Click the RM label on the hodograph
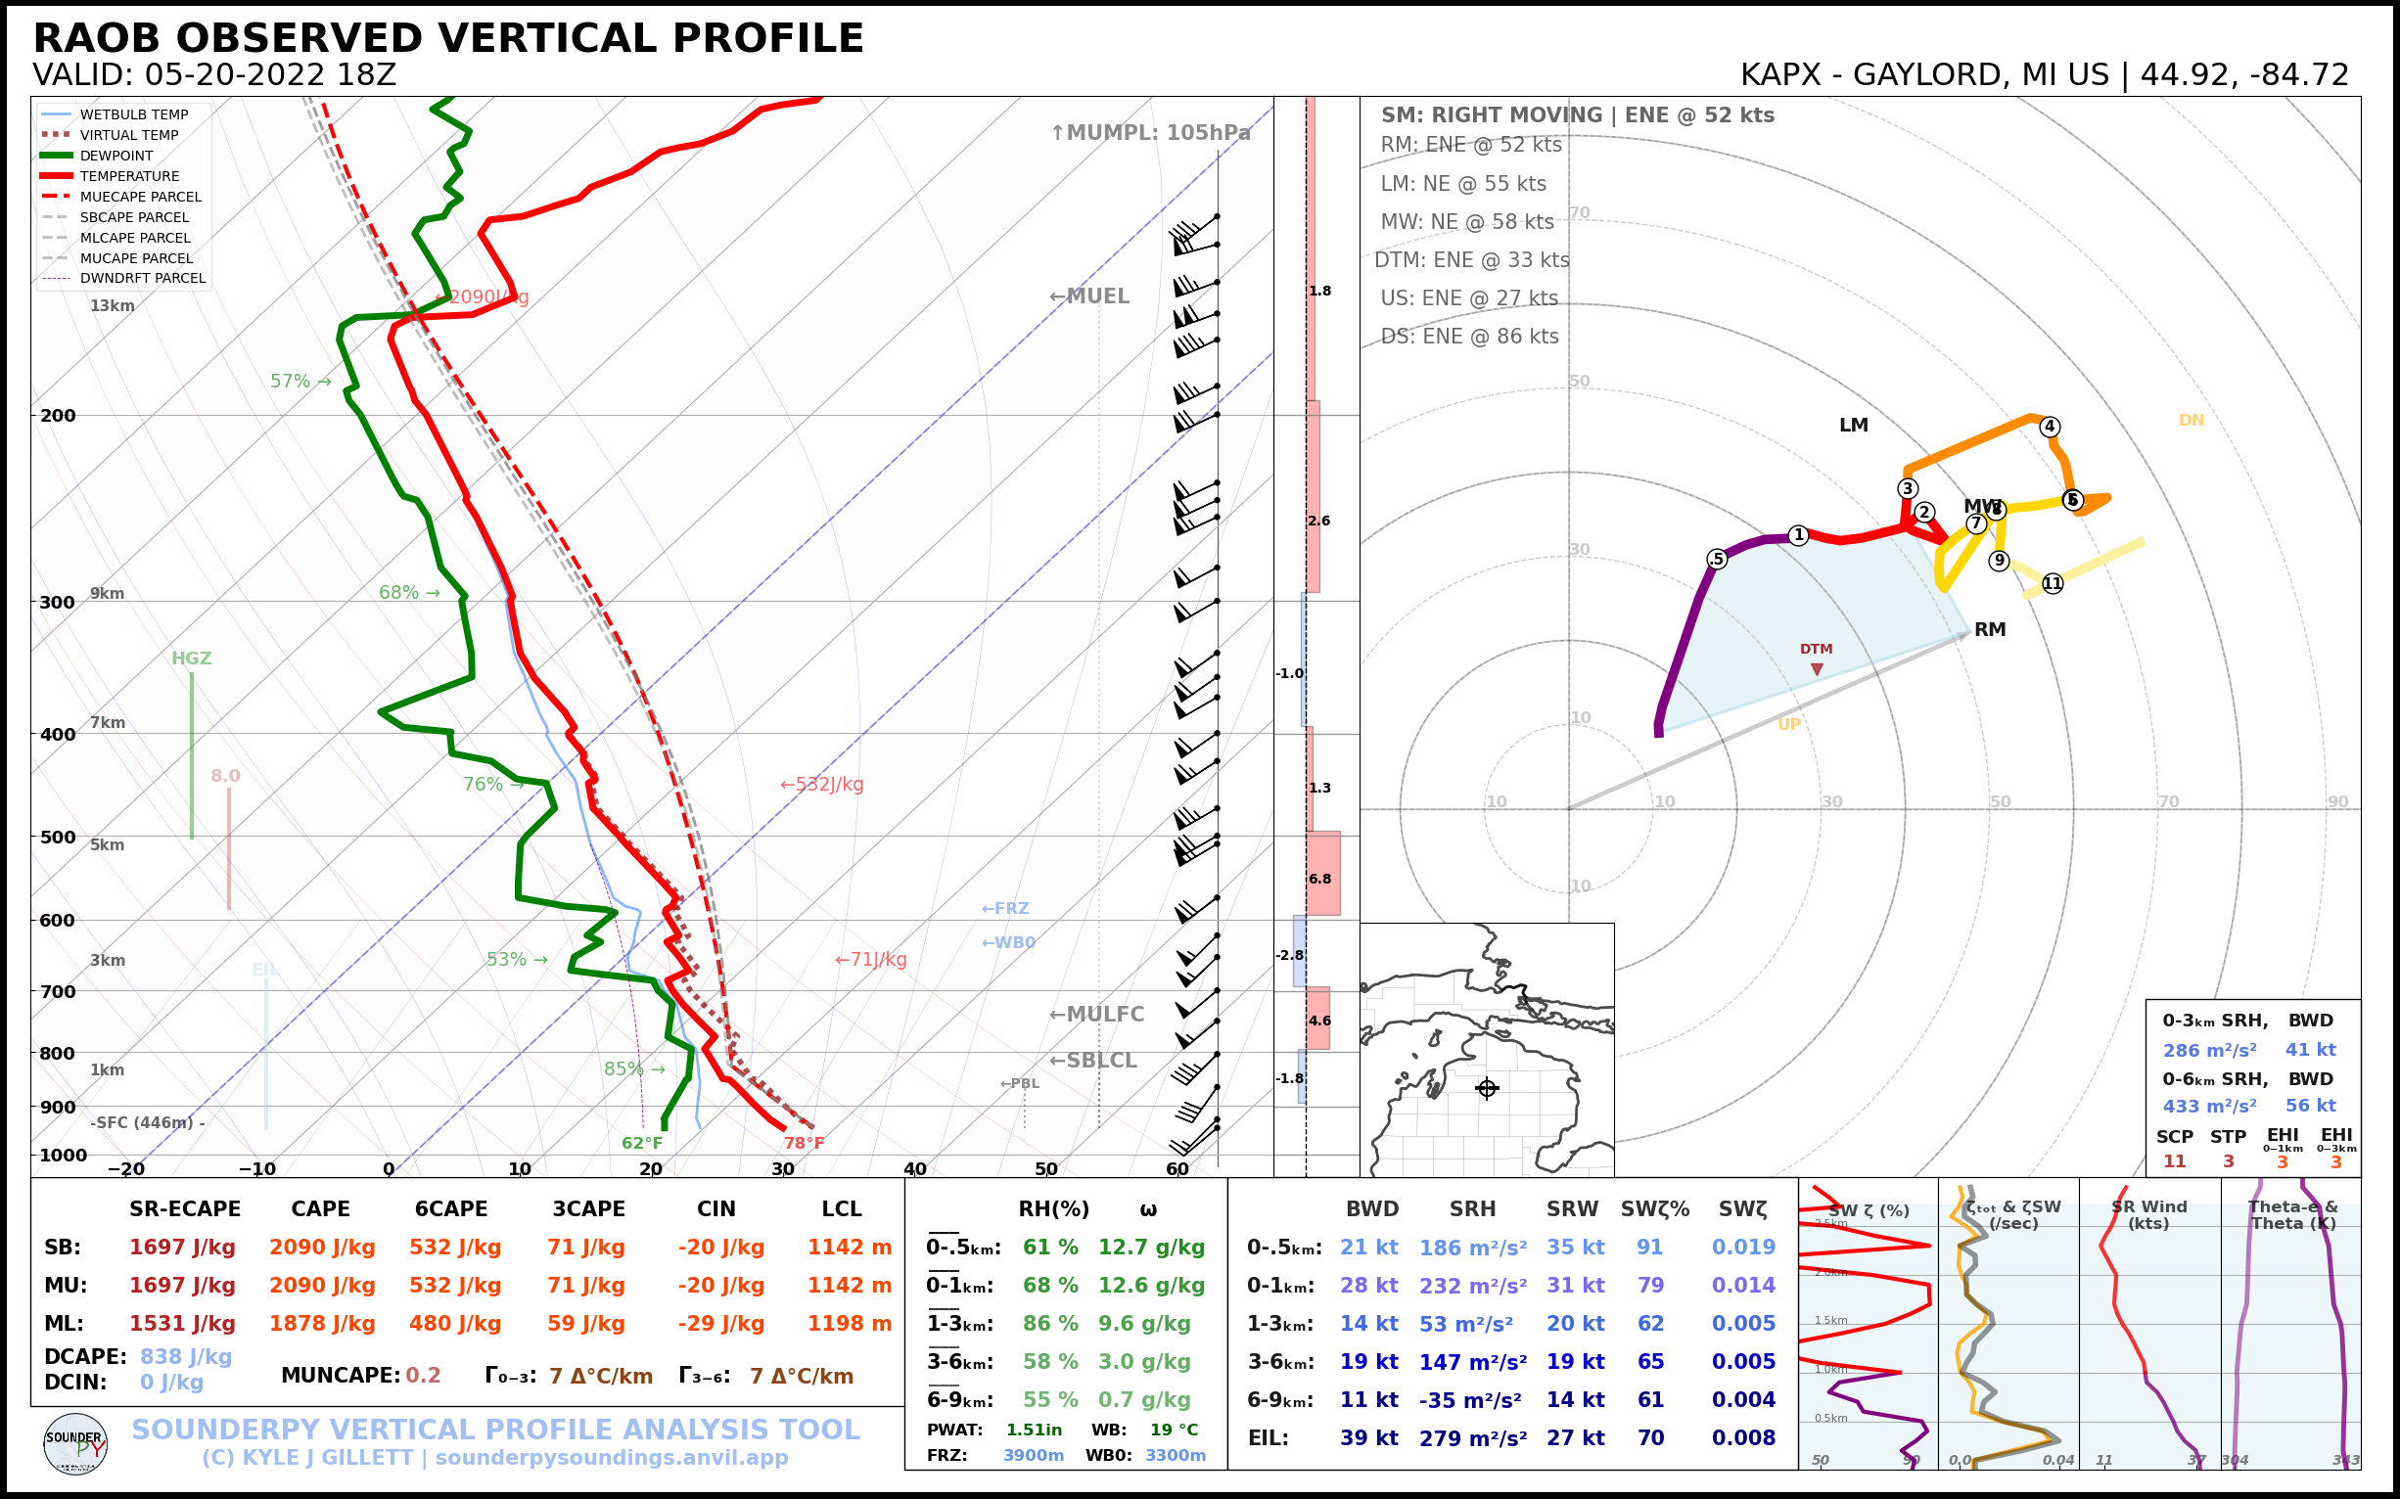This screenshot has width=2400, height=1499. pos(1990,629)
